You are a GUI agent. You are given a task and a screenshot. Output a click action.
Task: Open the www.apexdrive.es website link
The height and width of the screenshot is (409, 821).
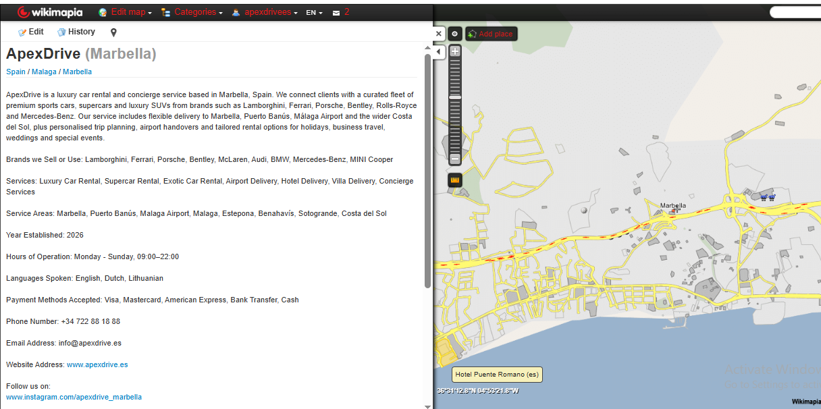pos(97,364)
